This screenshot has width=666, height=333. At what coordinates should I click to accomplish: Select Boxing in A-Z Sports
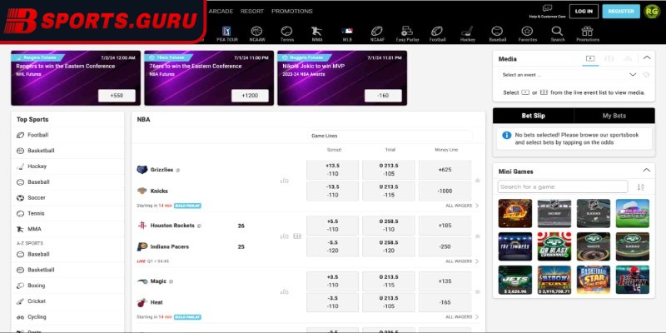[x=68, y=286]
